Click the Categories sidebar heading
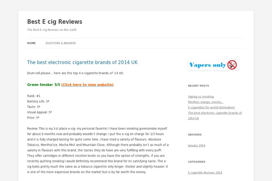This screenshot has width=272, height=181. pos(197,162)
